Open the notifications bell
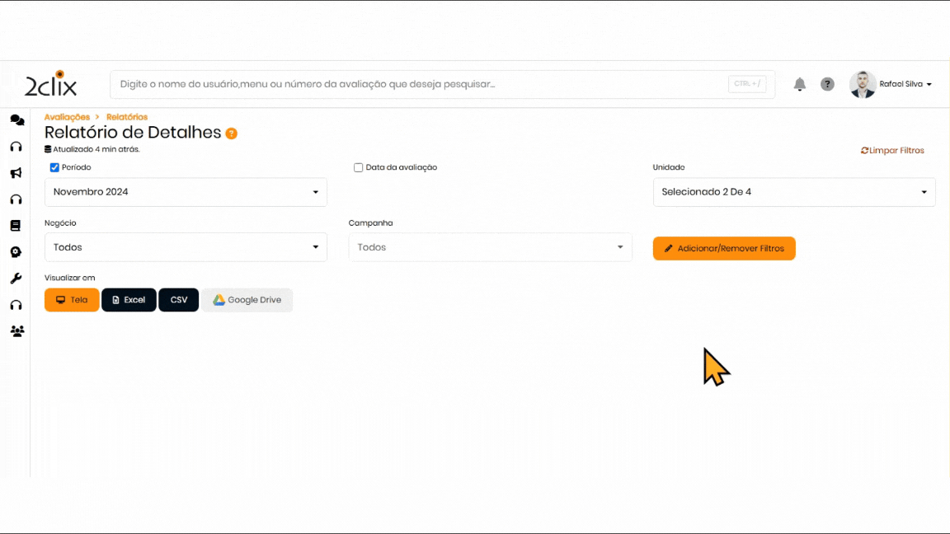 pos(799,84)
